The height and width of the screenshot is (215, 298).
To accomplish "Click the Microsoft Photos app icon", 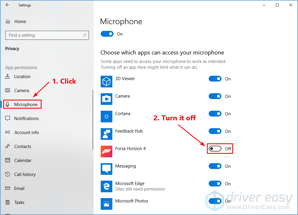I will pos(107,204).
